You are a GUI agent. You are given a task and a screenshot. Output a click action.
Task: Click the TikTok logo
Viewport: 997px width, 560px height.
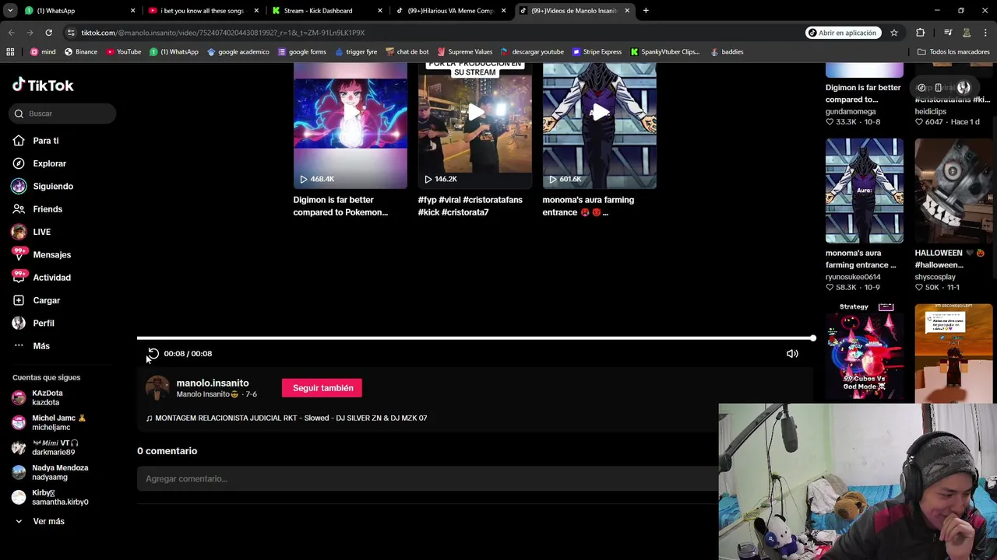pos(43,86)
